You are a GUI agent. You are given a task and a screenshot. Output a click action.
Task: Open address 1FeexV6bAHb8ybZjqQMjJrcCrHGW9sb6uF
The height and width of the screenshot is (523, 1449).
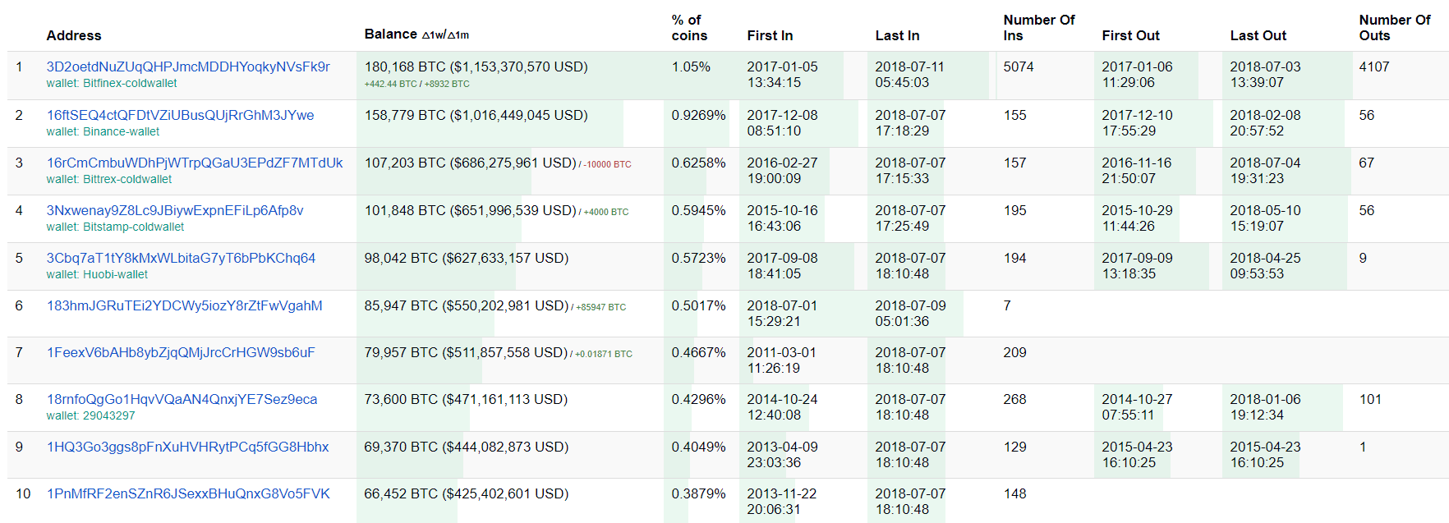pos(181,352)
